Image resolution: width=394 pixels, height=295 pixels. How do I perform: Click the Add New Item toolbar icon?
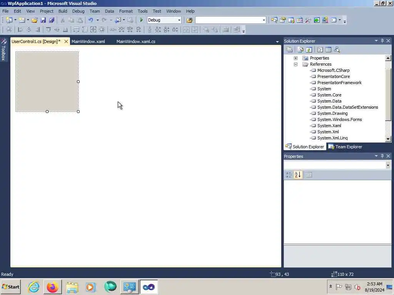click(x=22, y=20)
